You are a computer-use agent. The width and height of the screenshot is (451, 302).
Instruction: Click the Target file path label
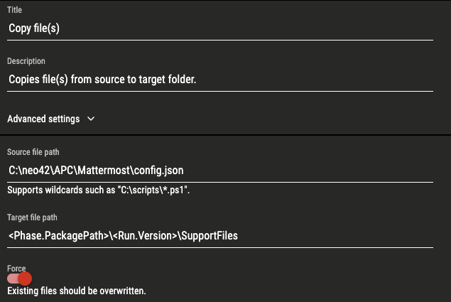32,217
